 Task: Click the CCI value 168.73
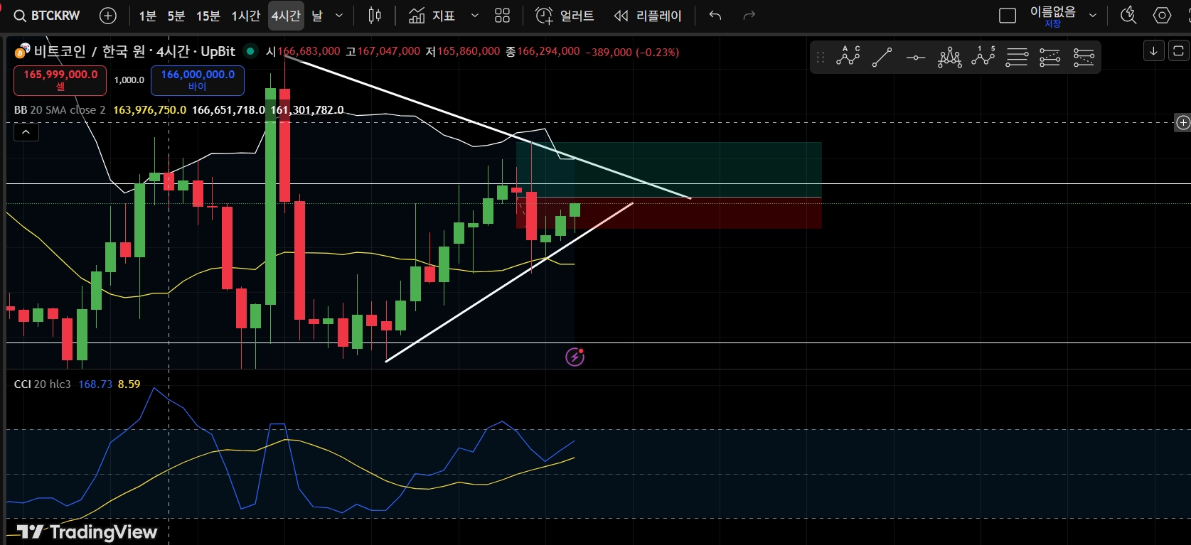95,384
